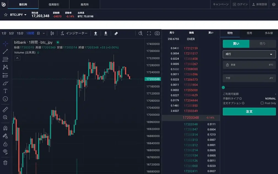The width and height of the screenshot is (278, 174).
Task: Select the crosshair cursor tool
Action: 5,43
